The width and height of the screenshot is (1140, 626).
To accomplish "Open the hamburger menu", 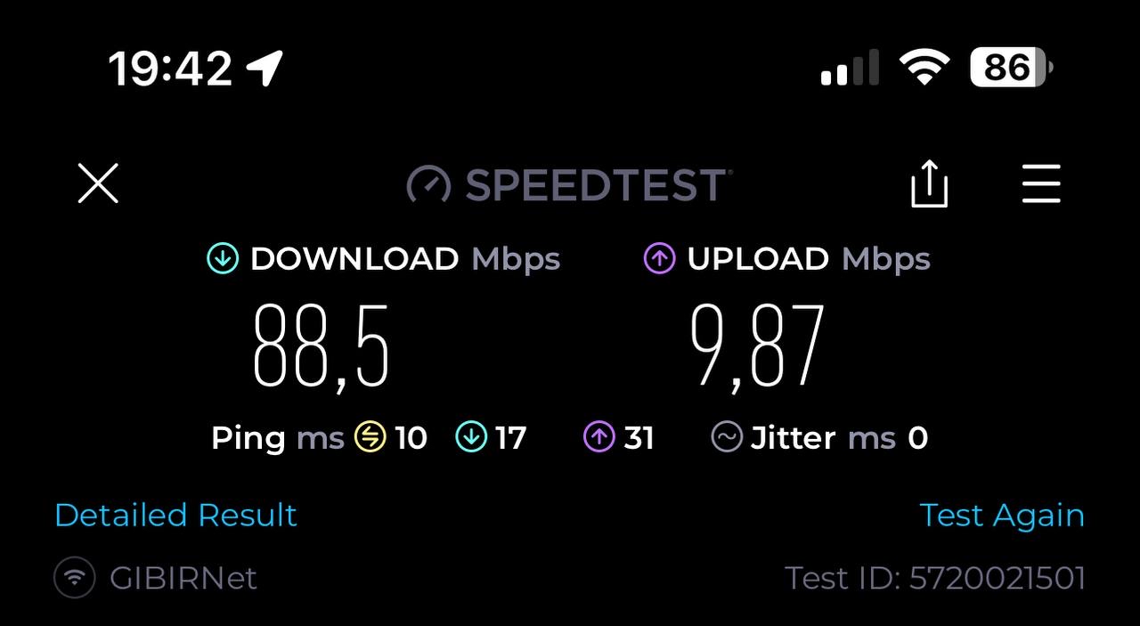I will tap(1040, 184).
